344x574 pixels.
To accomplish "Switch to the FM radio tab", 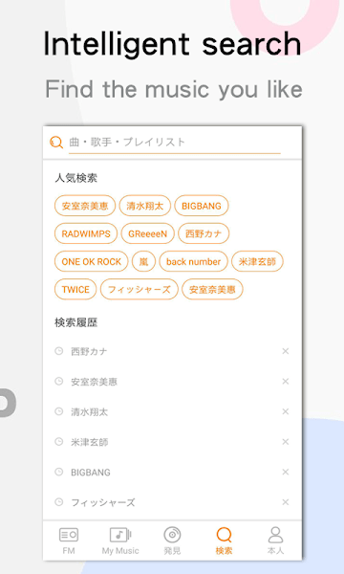I will point(69,541).
